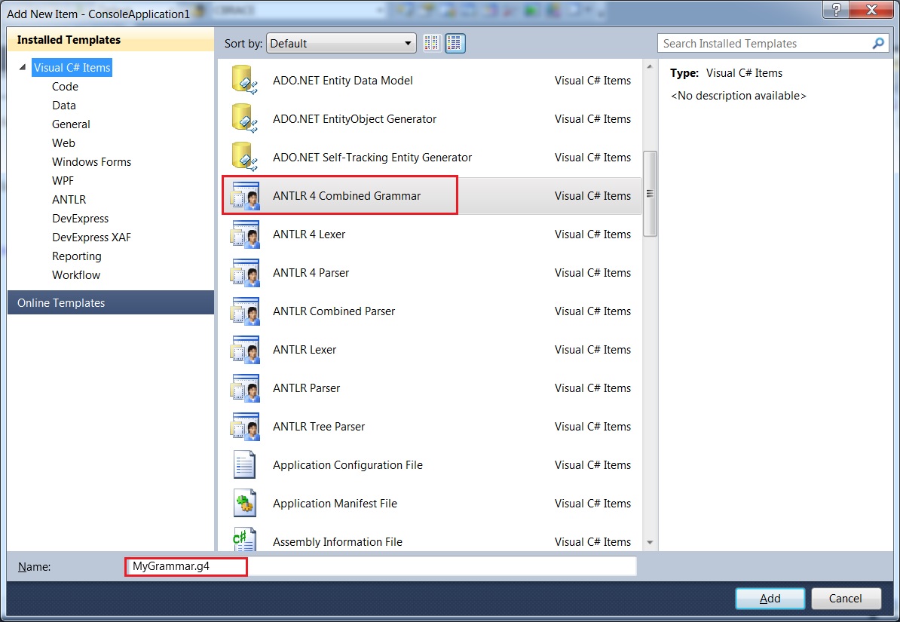Select the WPF category
The image size is (900, 622).
click(63, 180)
